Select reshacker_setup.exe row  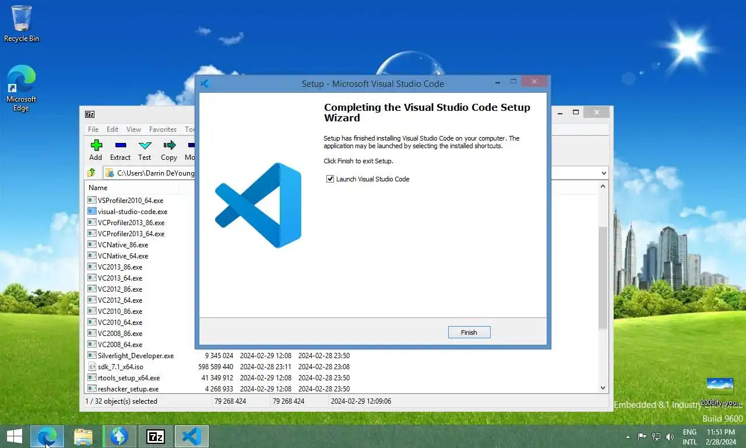point(128,389)
